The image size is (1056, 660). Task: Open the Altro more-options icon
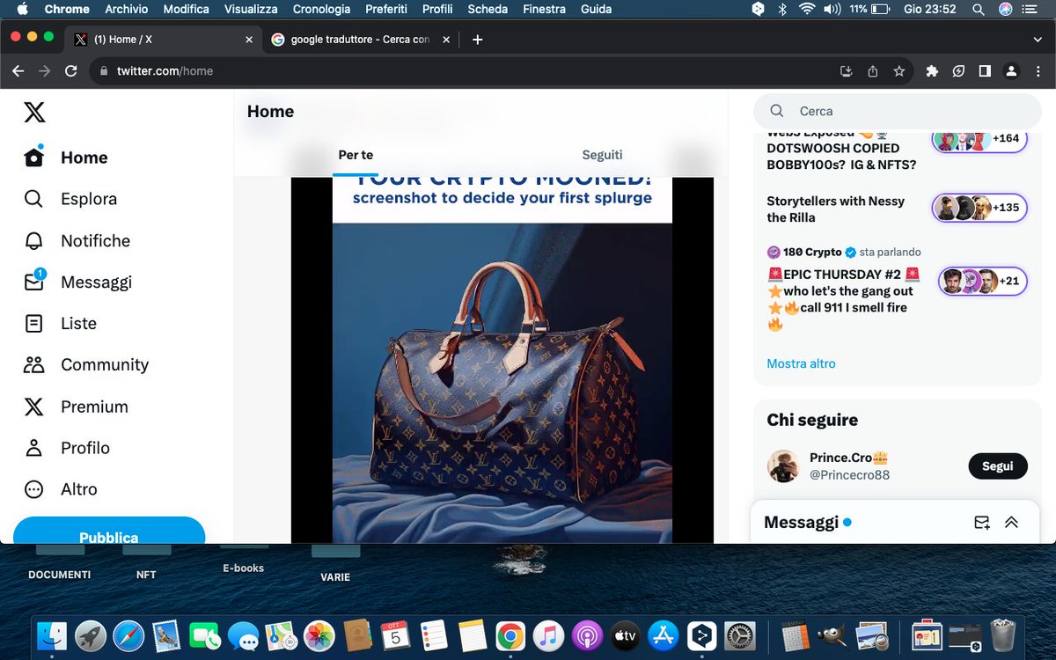coord(33,489)
